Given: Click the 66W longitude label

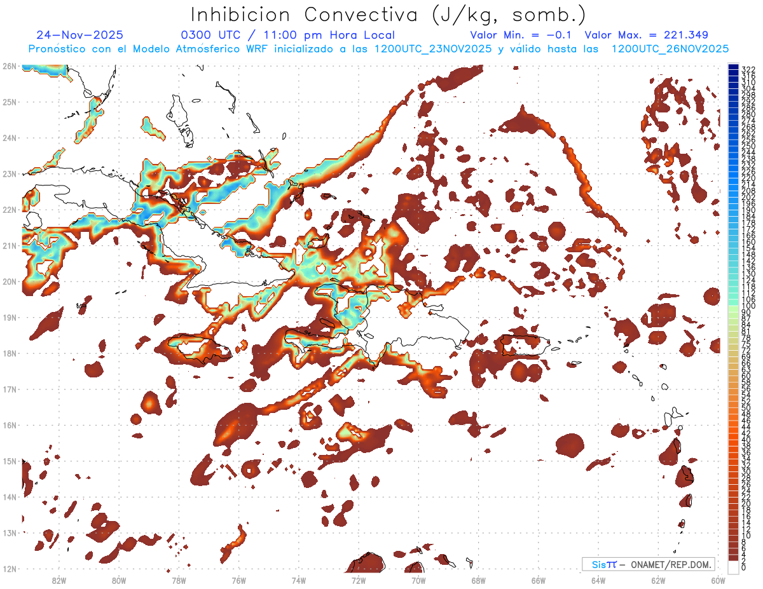Looking at the screenshot, I should coord(539,580).
